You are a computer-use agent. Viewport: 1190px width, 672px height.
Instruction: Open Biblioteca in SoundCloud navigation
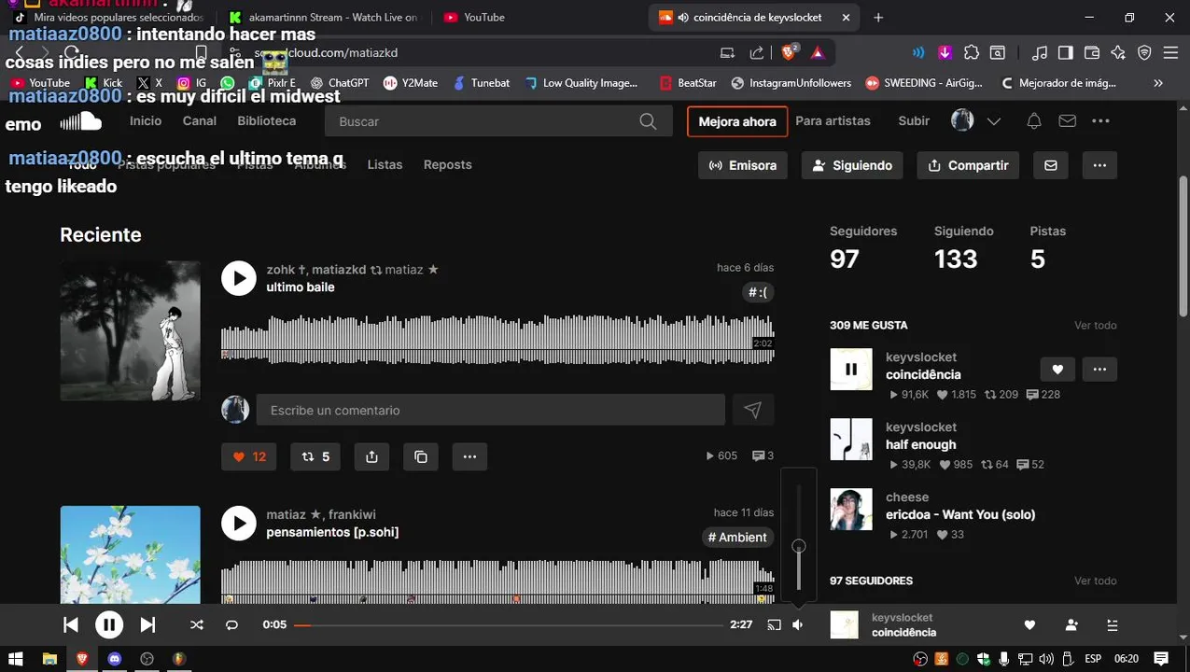pyautogui.click(x=267, y=120)
